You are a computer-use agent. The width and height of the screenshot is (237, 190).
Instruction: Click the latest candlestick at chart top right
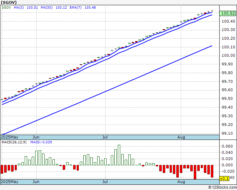212,11
